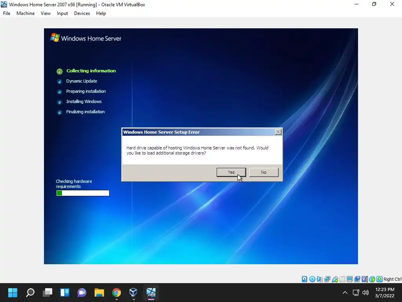
Task: Open the Input menu
Action: [62, 13]
